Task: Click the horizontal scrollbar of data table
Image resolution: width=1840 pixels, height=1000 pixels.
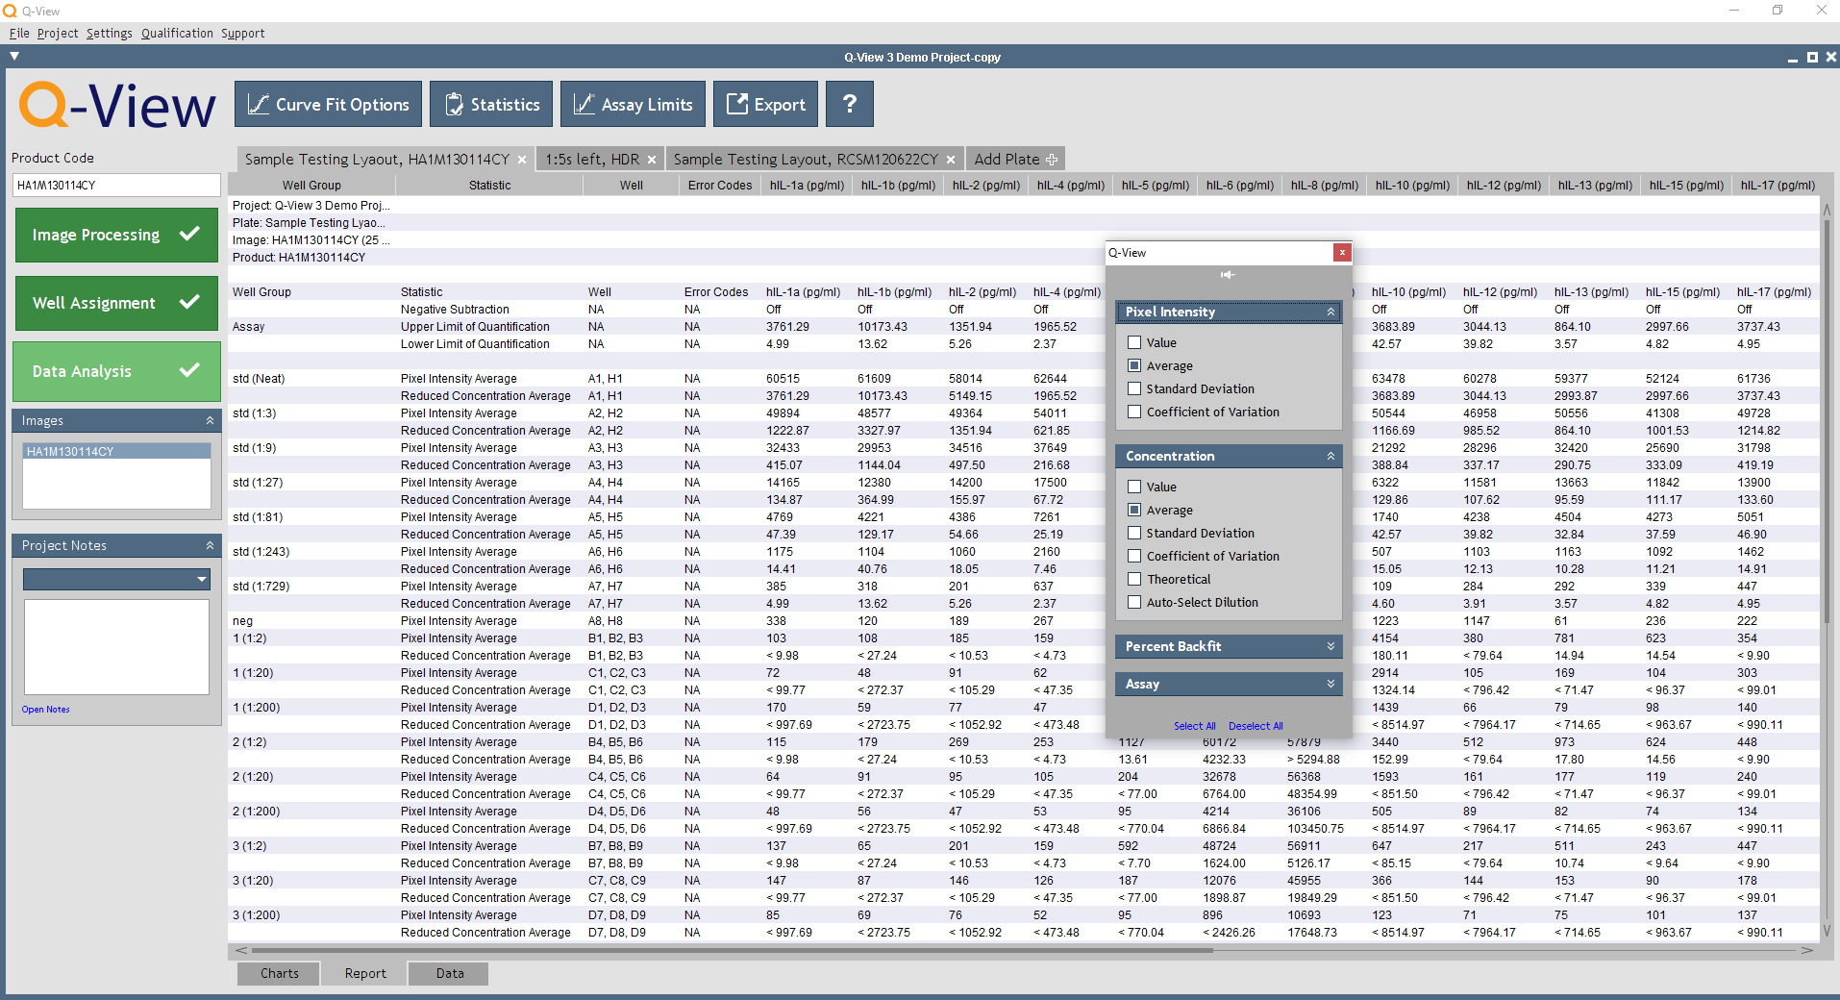Action: (732, 950)
